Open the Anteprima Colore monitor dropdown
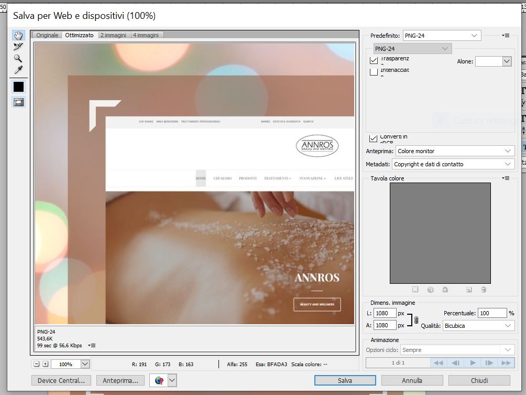This screenshot has width=526, height=395. click(x=455, y=151)
